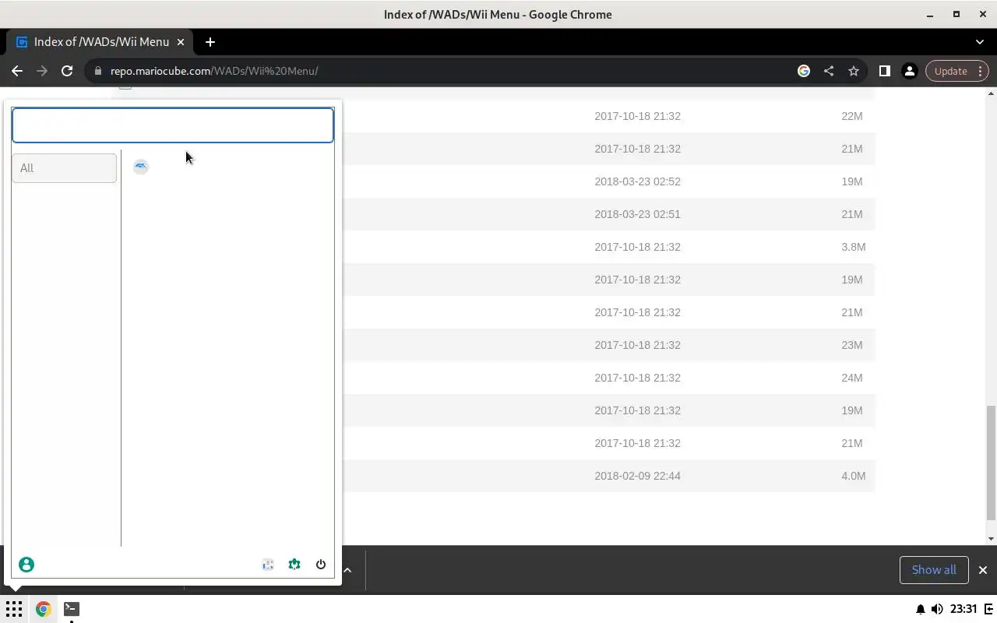The height and width of the screenshot is (623, 997).
Task: Reload the current page
Action: [67, 71]
